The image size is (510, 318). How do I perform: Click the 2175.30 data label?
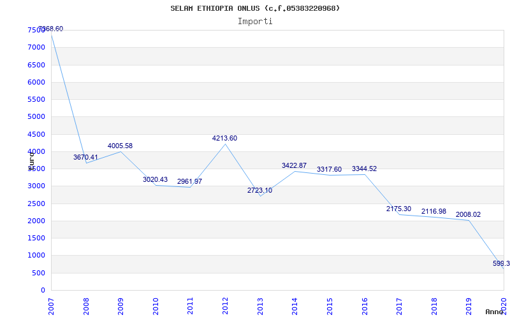(399, 209)
